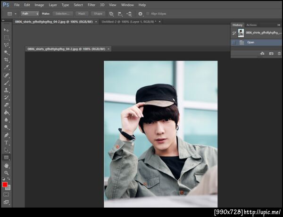The height and width of the screenshot is (217, 283).
Task: Open the red foreground color picker
Action: [5, 184]
